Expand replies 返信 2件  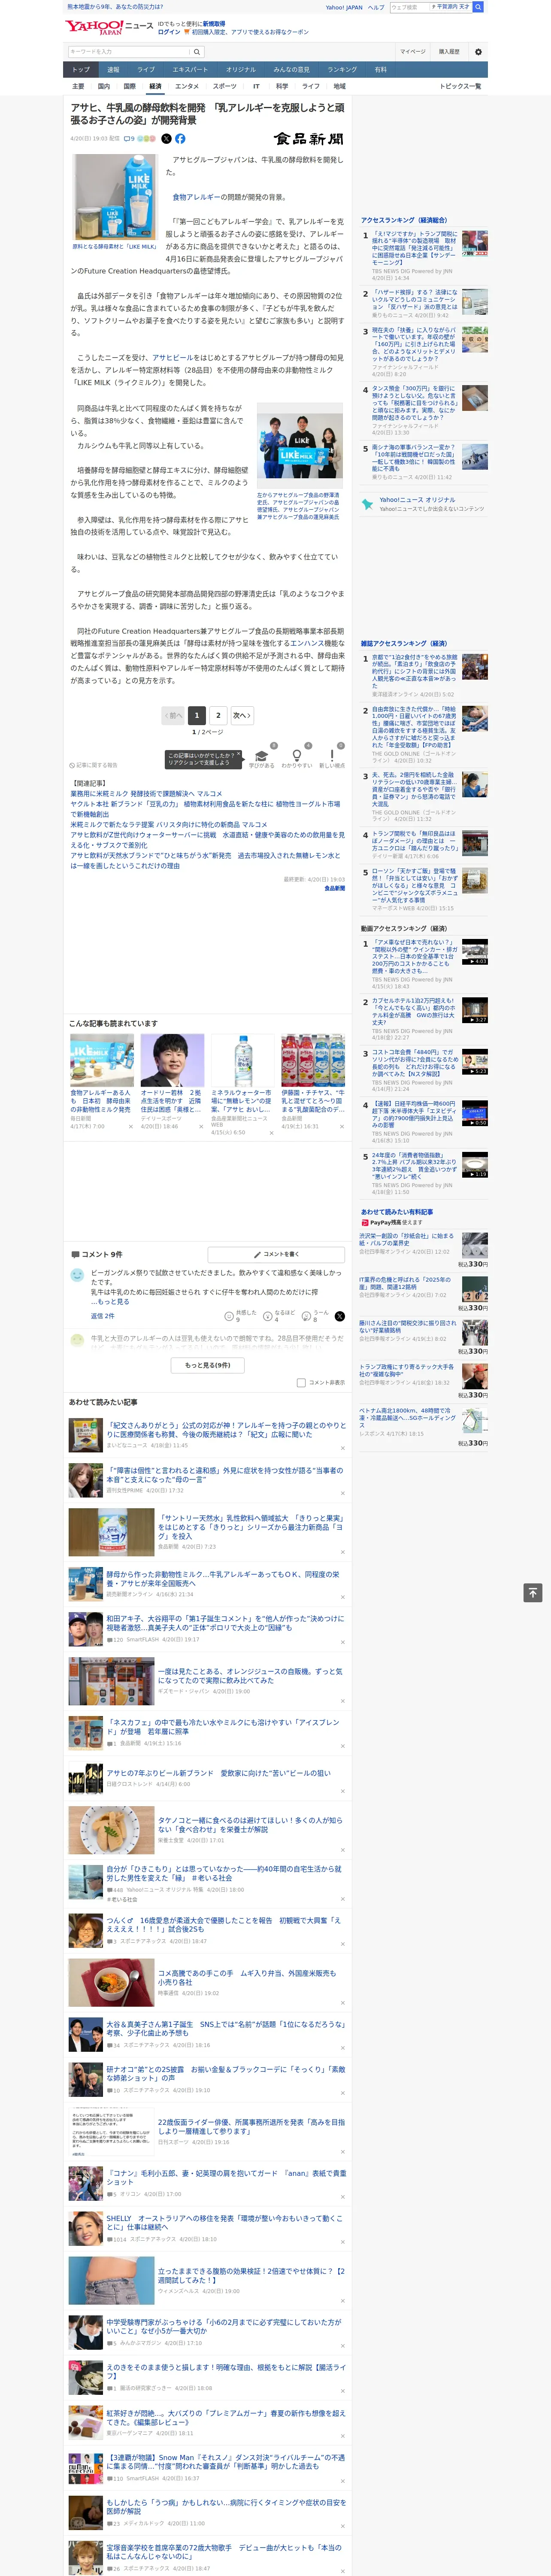[x=102, y=1316]
